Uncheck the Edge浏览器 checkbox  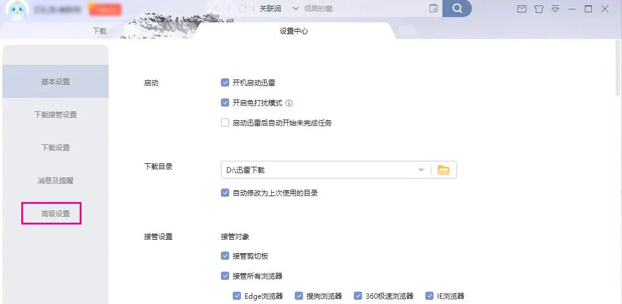click(x=237, y=296)
